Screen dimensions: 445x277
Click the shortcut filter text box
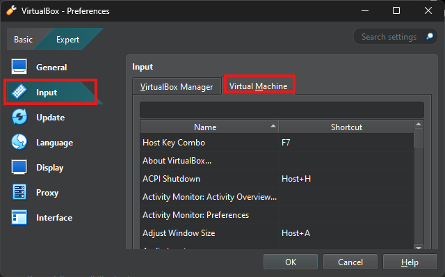[x=282, y=110]
